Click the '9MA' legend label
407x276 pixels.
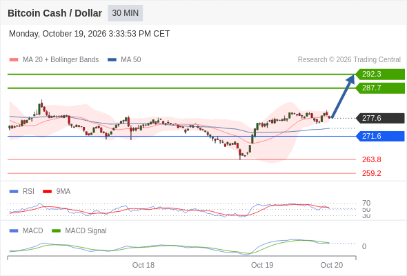tap(63, 192)
